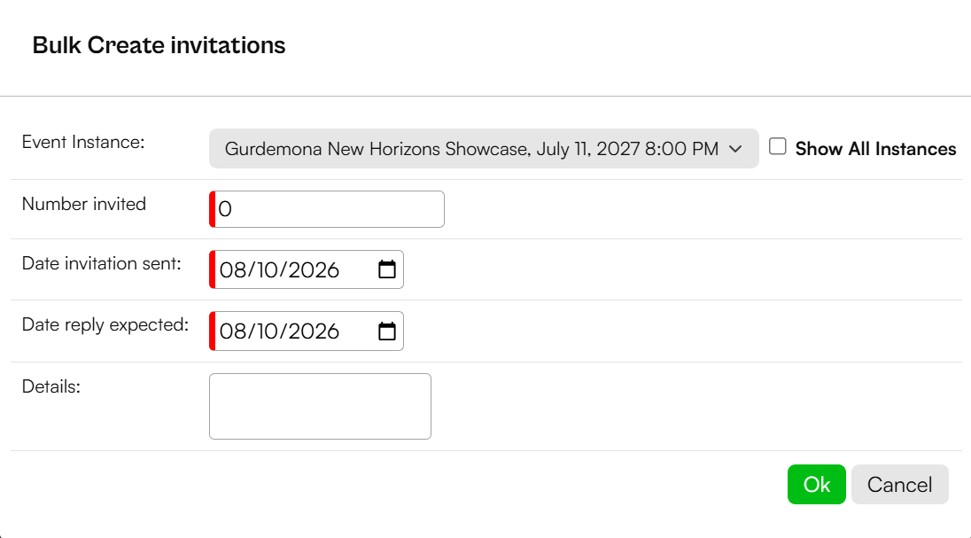Click the Details label
The image size is (971, 538).
coord(51,386)
